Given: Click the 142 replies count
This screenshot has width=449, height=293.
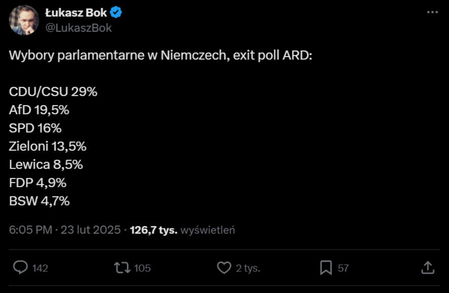Looking at the screenshot, I should click(x=40, y=268).
